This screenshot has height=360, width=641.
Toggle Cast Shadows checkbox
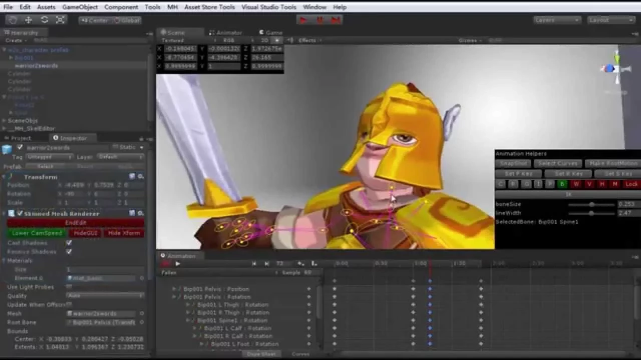pos(69,242)
